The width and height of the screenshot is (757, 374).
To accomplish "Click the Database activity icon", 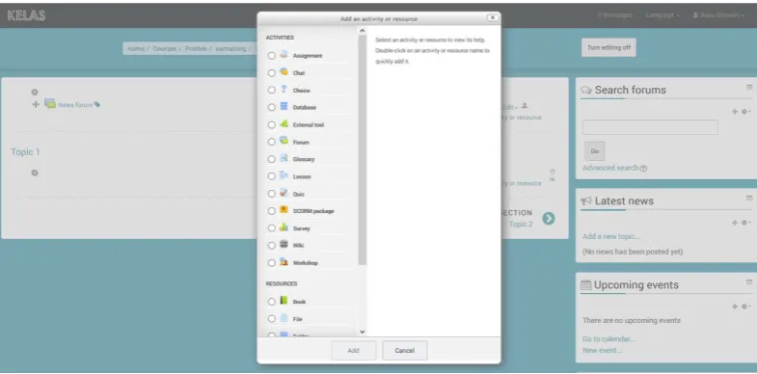I will (x=284, y=107).
